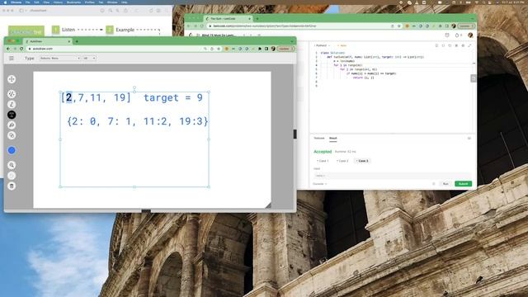
Task: Open the font family dropdown in AutoDraw
Action: click(x=60, y=59)
